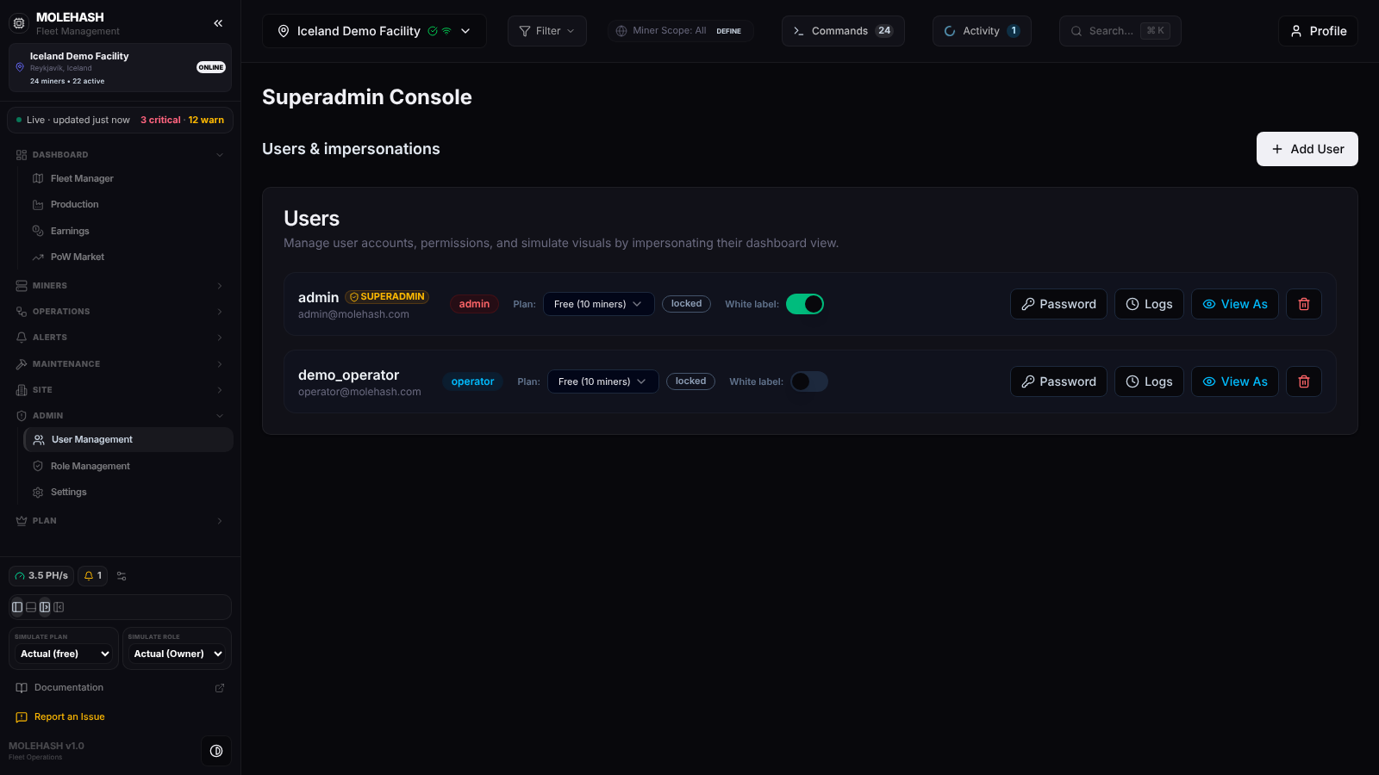This screenshot has height=775, width=1379.
Task: Click the bell alerts counter badge
Action: pos(93,576)
